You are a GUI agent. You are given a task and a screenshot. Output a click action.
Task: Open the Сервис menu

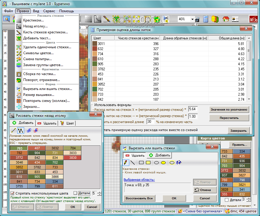(x=49, y=11)
